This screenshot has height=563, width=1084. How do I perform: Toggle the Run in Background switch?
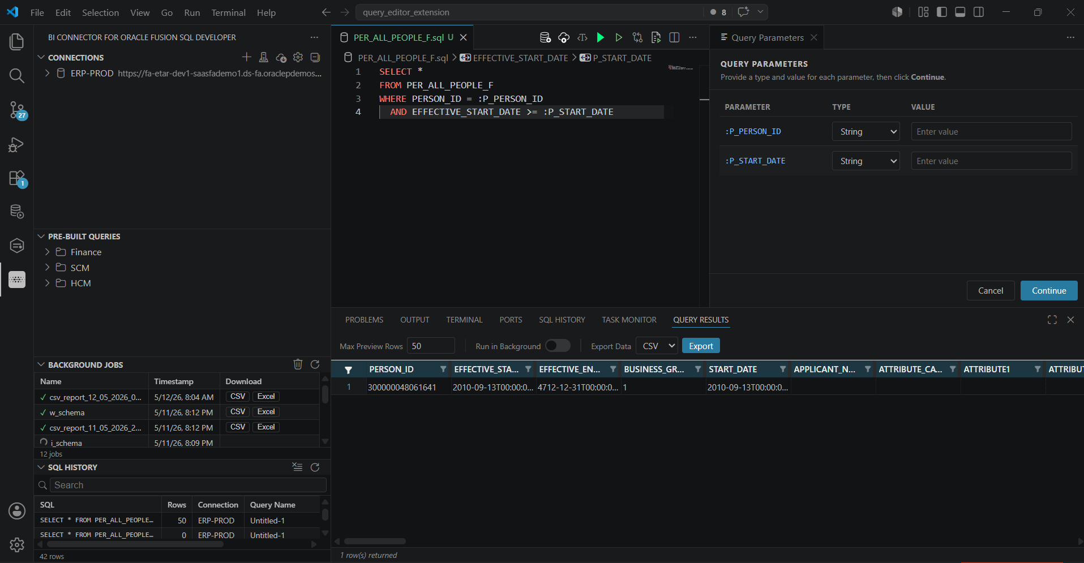tap(558, 346)
